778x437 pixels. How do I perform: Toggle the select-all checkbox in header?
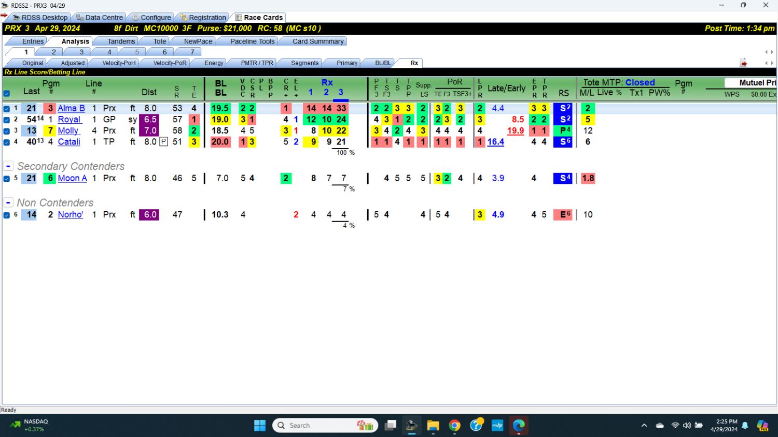pos(7,94)
